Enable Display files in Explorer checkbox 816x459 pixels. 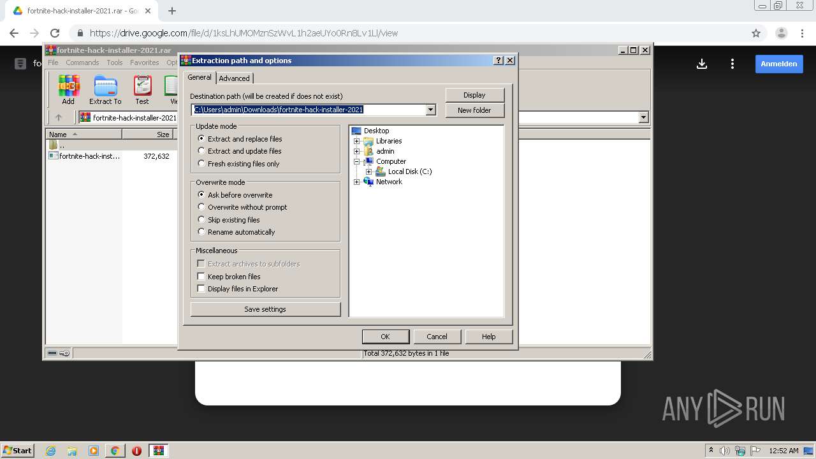tap(201, 289)
